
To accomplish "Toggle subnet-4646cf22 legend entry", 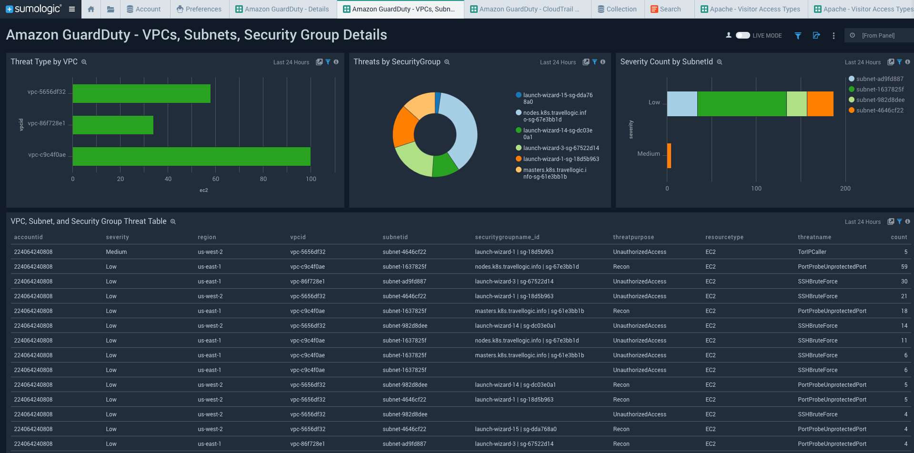I will coord(876,111).
